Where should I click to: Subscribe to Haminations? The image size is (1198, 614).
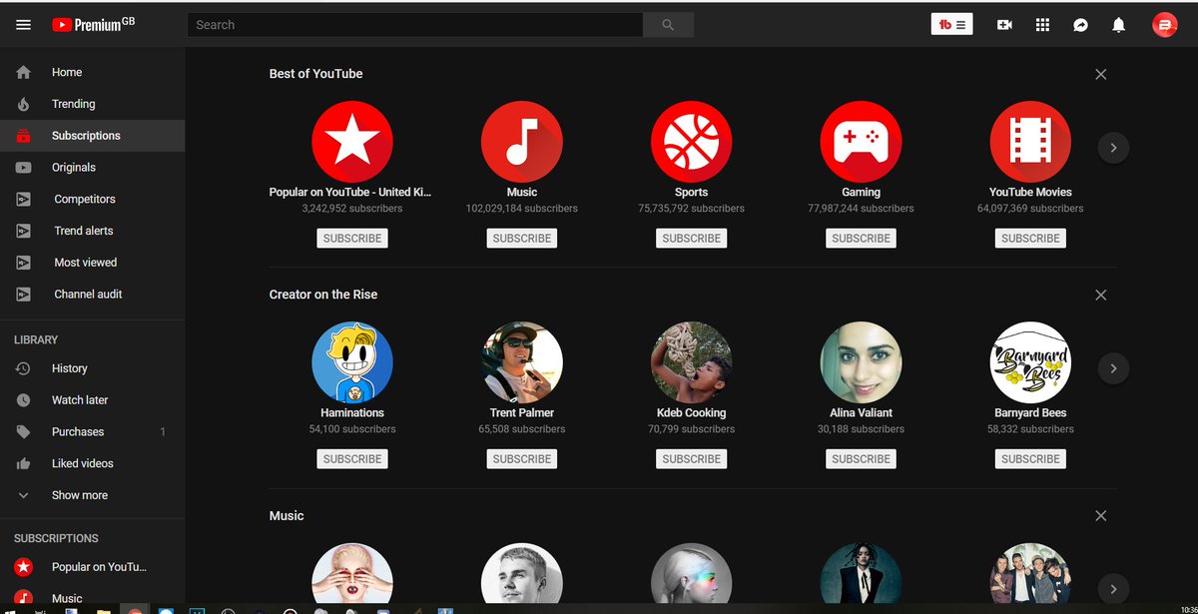[352, 459]
